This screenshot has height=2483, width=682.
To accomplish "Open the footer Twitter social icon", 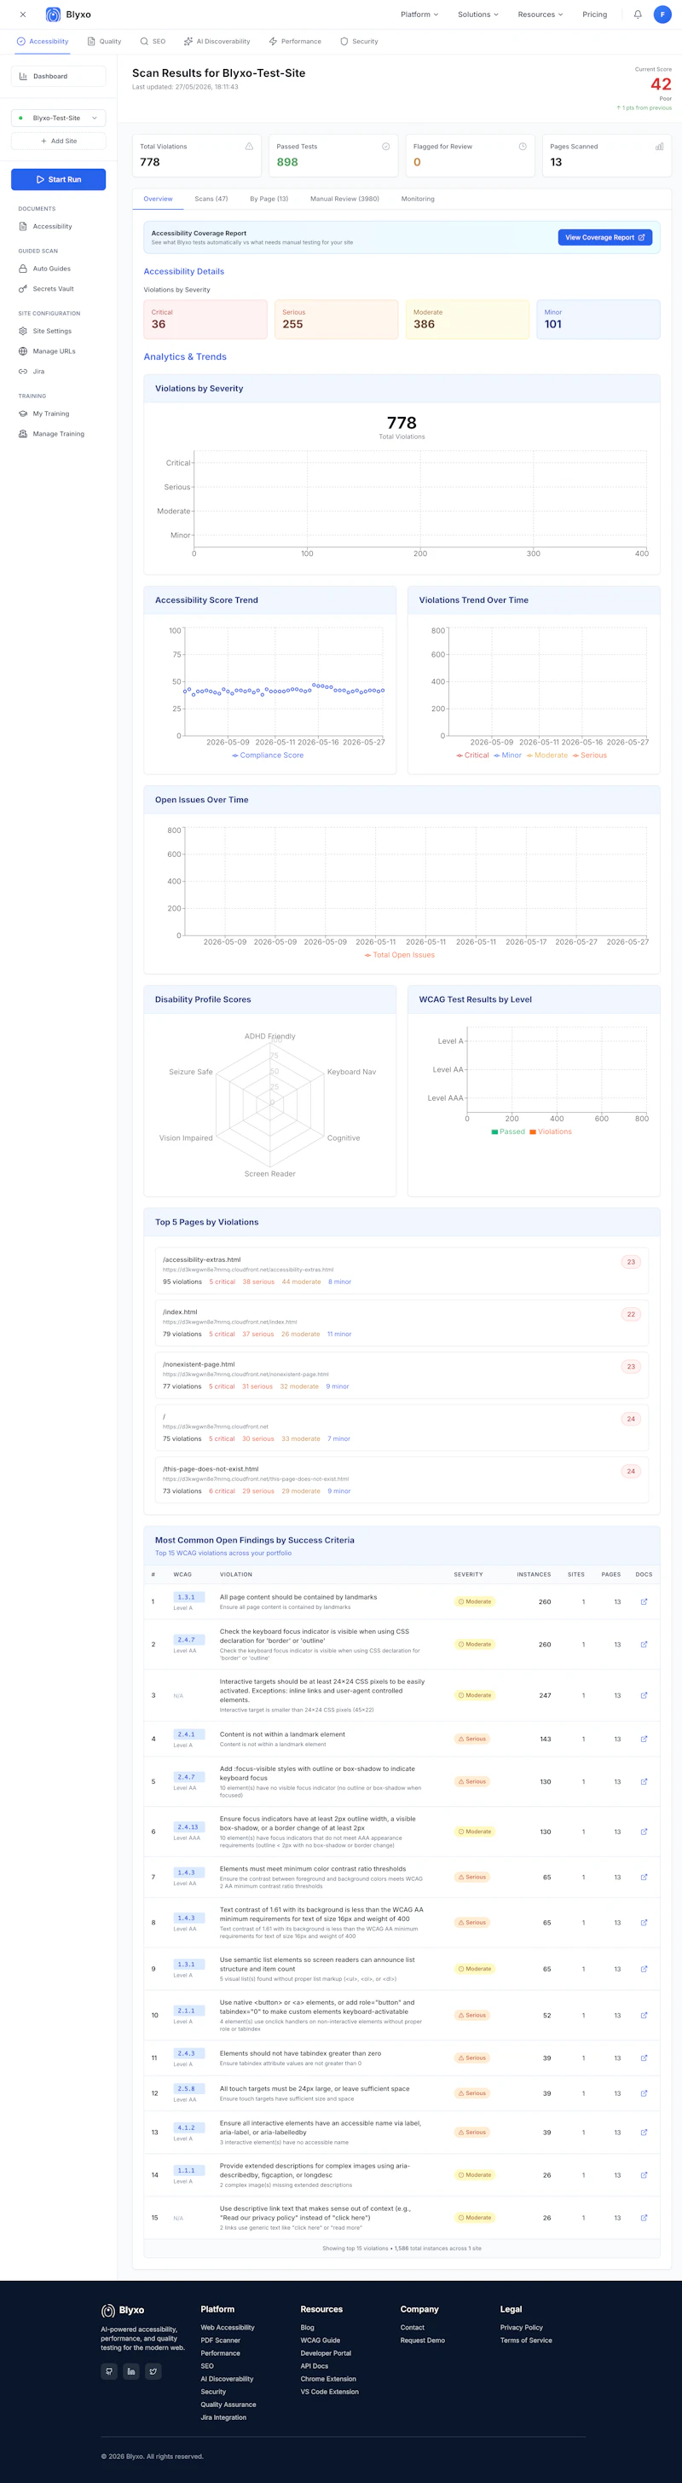I will (153, 2371).
